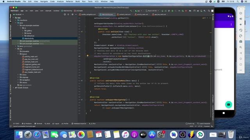250x140 pixels.
Task: Expand the slideshow package
Action: coord(23,36)
